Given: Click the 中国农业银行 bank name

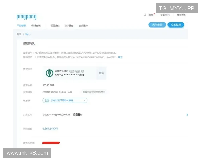Looking at the screenshot, I should point(62,71).
